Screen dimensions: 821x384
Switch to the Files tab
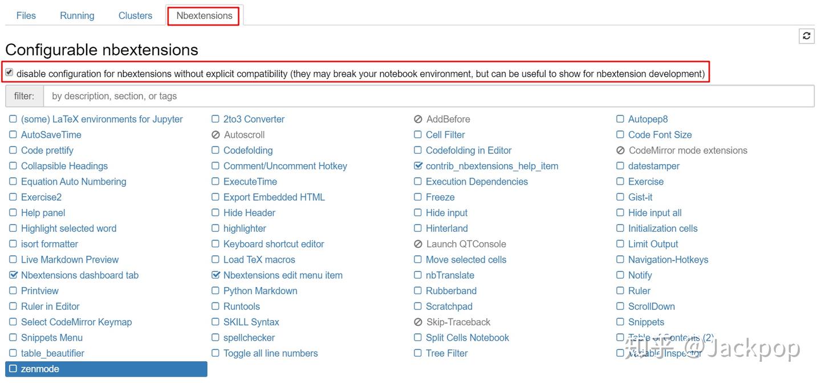point(26,15)
